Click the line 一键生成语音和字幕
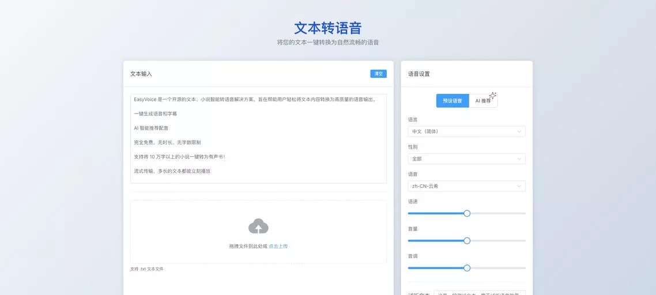 click(x=156, y=114)
